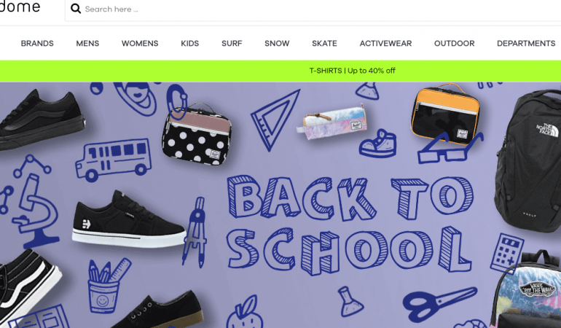
Task: Select the pastel tie-dye pencil case
Action: (331, 122)
